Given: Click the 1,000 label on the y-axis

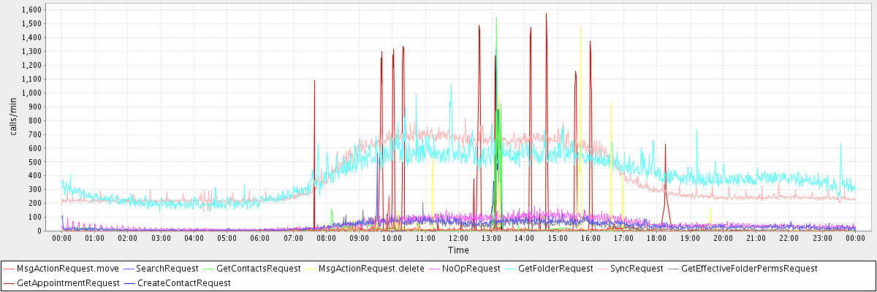Looking at the screenshot, I should click(31, 93).
